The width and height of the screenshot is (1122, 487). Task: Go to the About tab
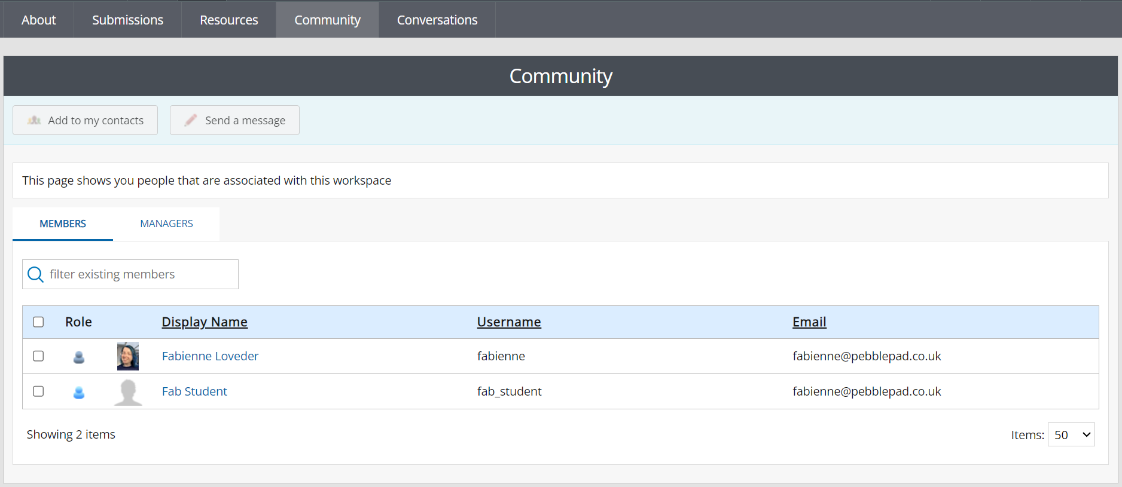pyautogui.click(x=39, y=20)
